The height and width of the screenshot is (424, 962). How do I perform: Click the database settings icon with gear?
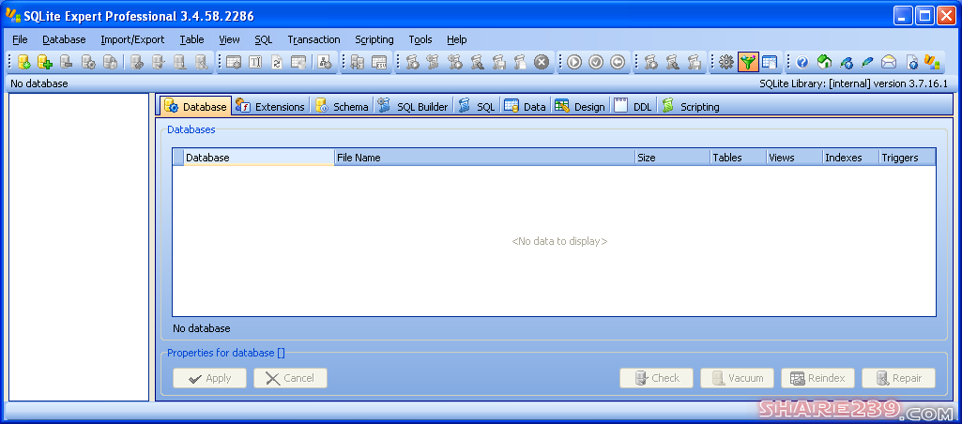point(88,62)
